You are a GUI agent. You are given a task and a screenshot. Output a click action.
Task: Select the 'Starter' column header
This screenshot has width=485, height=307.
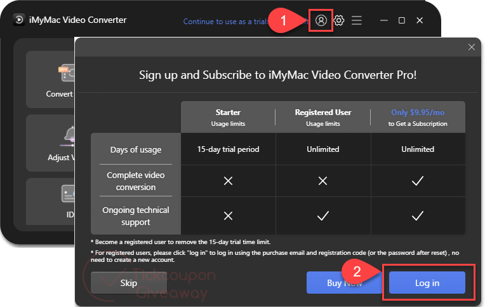(228, 117)
